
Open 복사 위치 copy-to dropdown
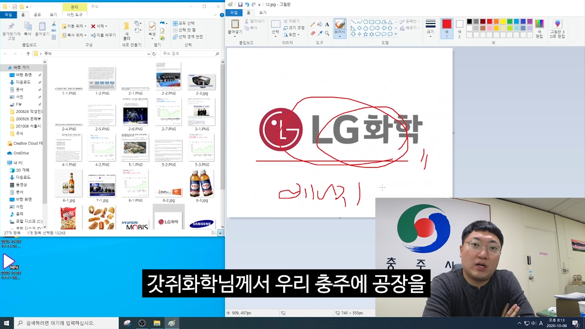74,35
